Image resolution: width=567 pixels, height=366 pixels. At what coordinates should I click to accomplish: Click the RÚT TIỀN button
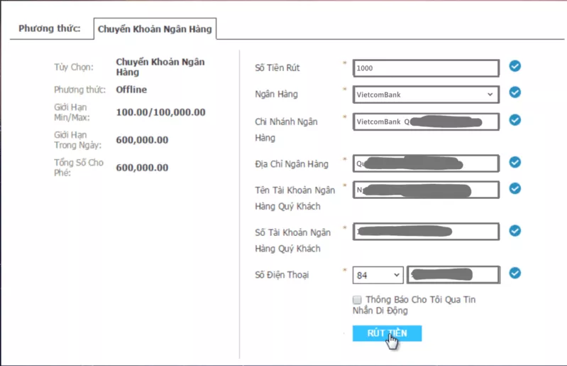[x=387, y=333]
